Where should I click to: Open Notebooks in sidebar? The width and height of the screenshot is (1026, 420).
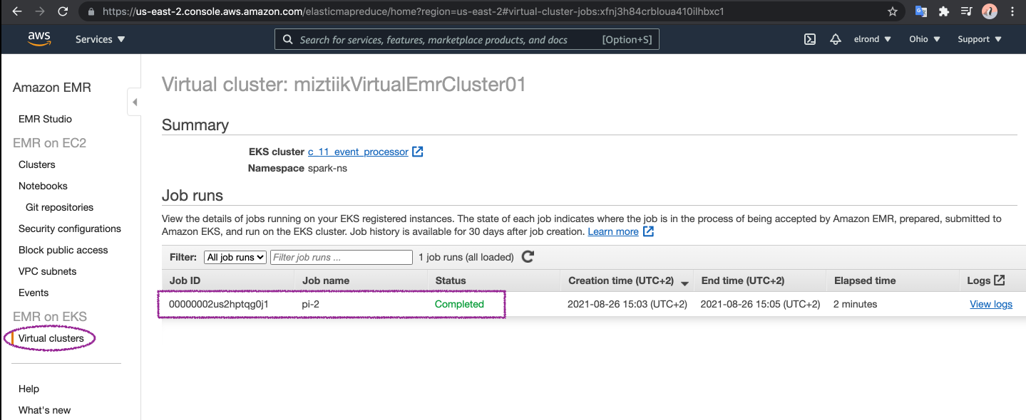pyautogui.click(x=43, y=186)
